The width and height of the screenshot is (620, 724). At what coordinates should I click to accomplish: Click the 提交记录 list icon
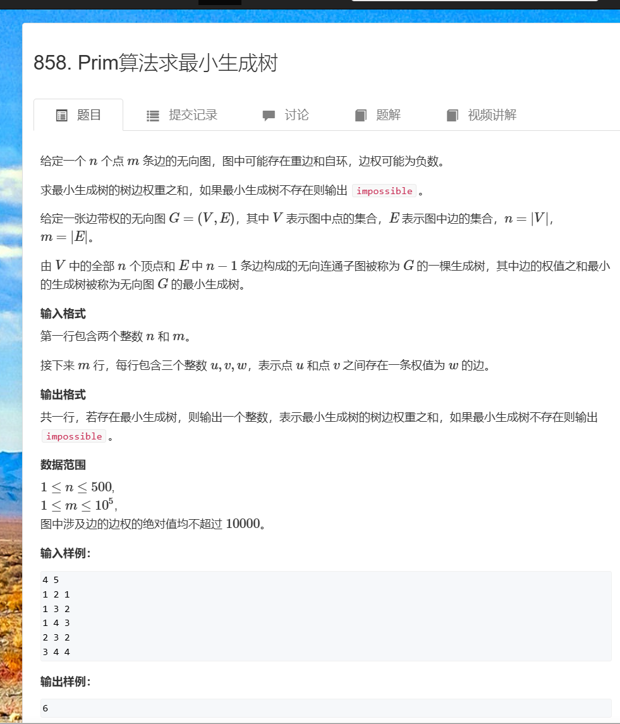pos(153,116)
